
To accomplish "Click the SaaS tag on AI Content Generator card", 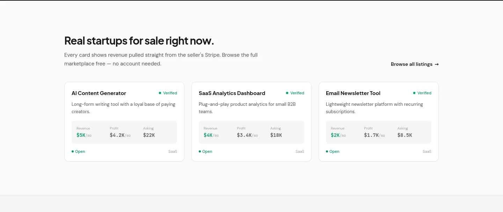I will (x=173, y=151).
